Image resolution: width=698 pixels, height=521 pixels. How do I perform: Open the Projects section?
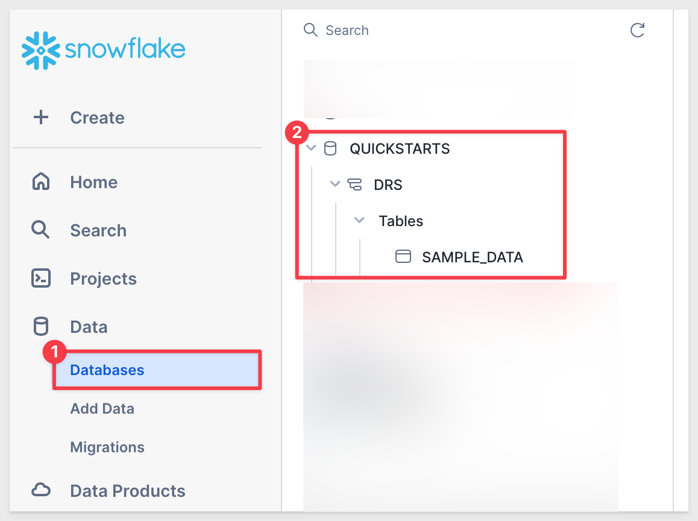[x=103, y=279]
